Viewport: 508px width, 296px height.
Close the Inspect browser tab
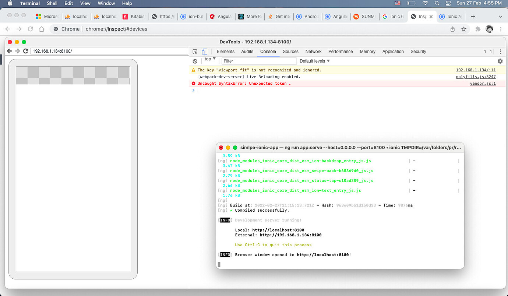[x=431, y=17]
